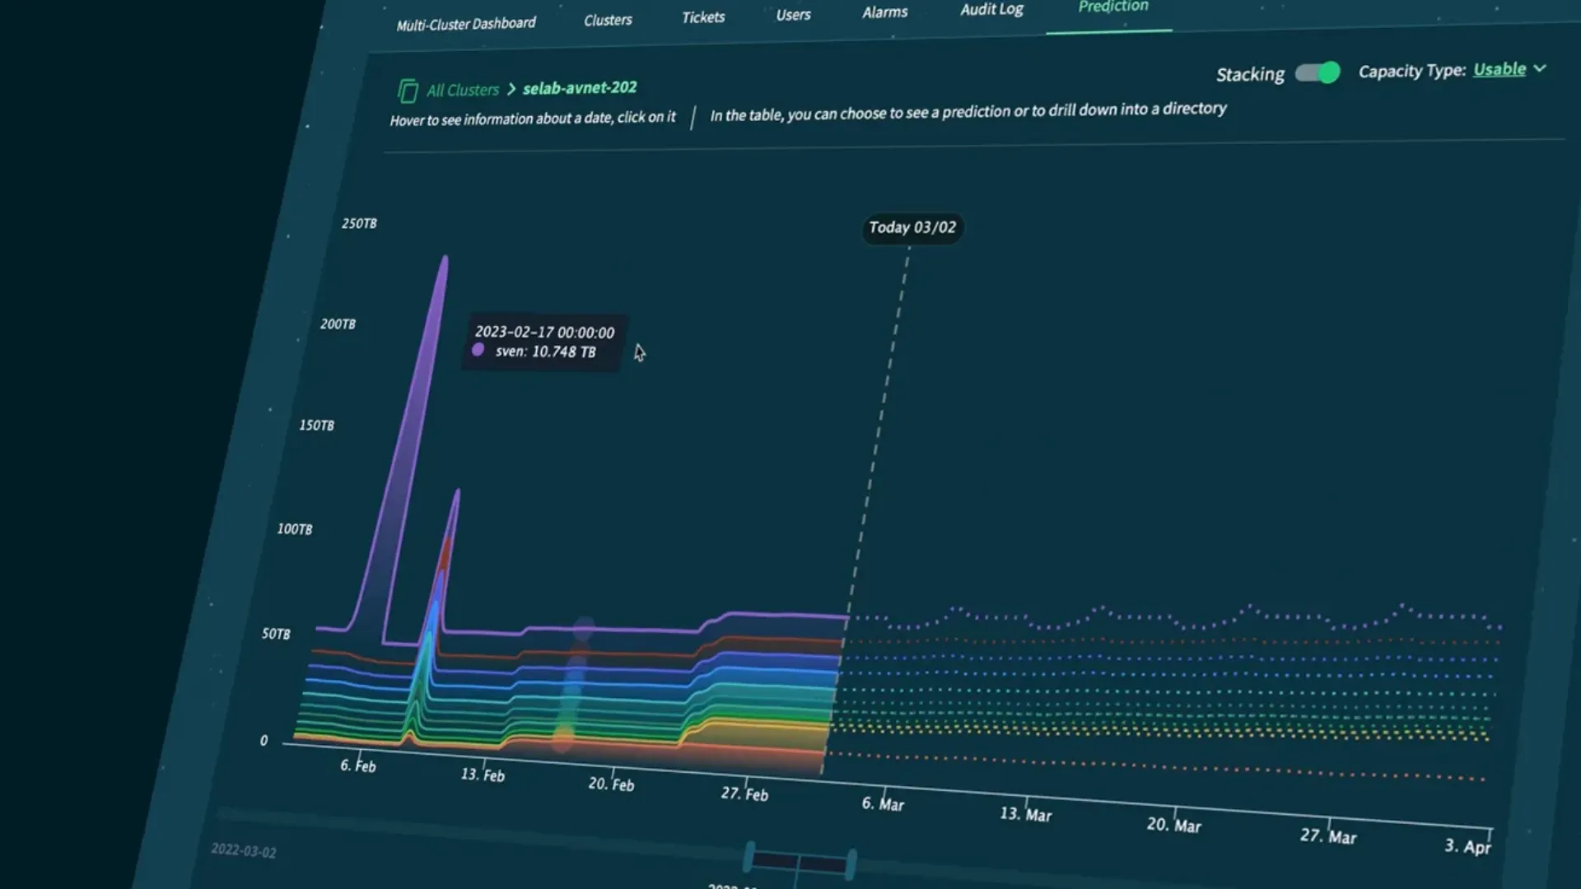View the Alarms tab
This screenshot has width=1581, height=889.
tap(884, 12)
